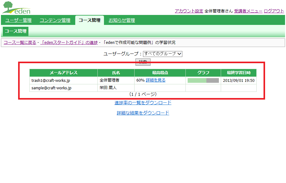Click 「edenで作成可能な問題例」の学習状況 breadcrumb text

pyautogui.click(x=139, y=43)
